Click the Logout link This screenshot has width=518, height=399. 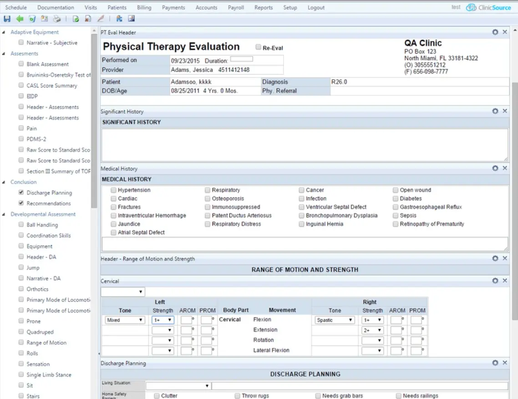[316, 7]
